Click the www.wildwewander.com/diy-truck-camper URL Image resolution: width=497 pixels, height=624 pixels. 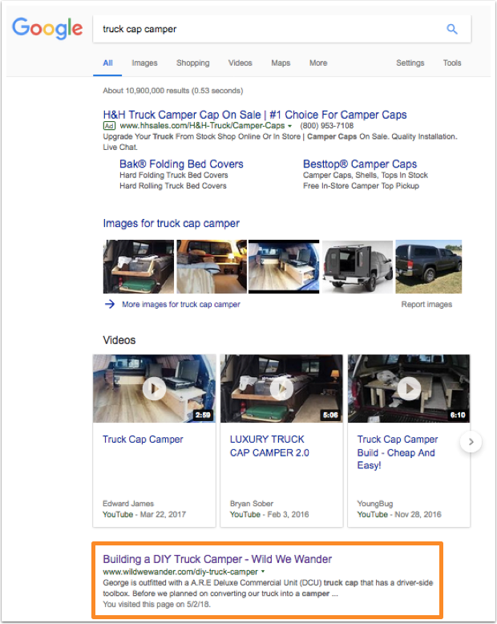pos(180,572)
